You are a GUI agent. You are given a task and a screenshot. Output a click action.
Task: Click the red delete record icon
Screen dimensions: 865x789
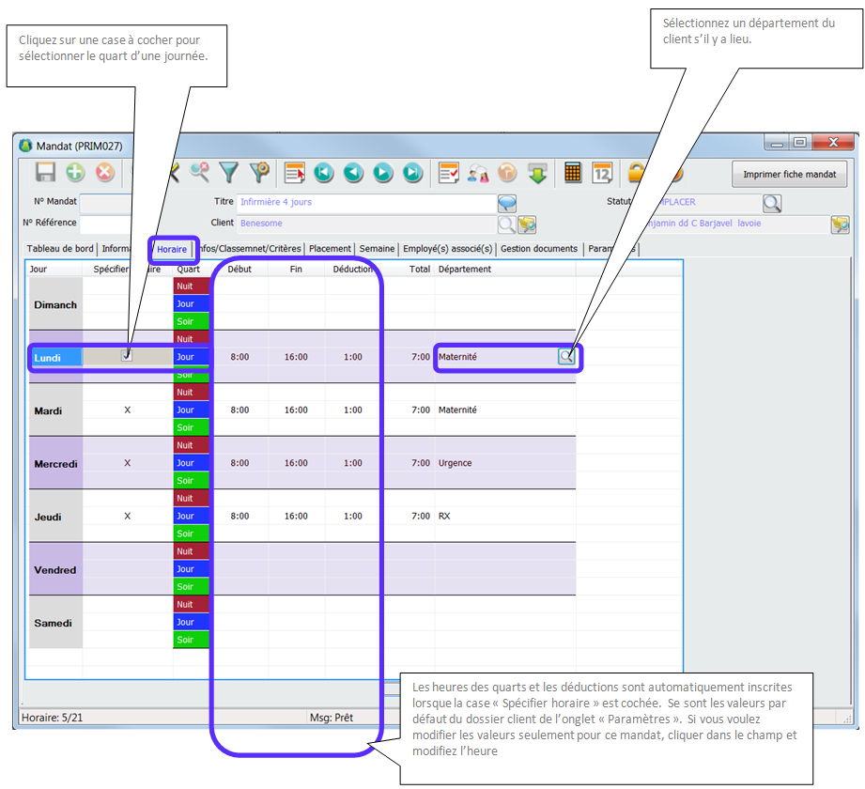click(104, 173)
